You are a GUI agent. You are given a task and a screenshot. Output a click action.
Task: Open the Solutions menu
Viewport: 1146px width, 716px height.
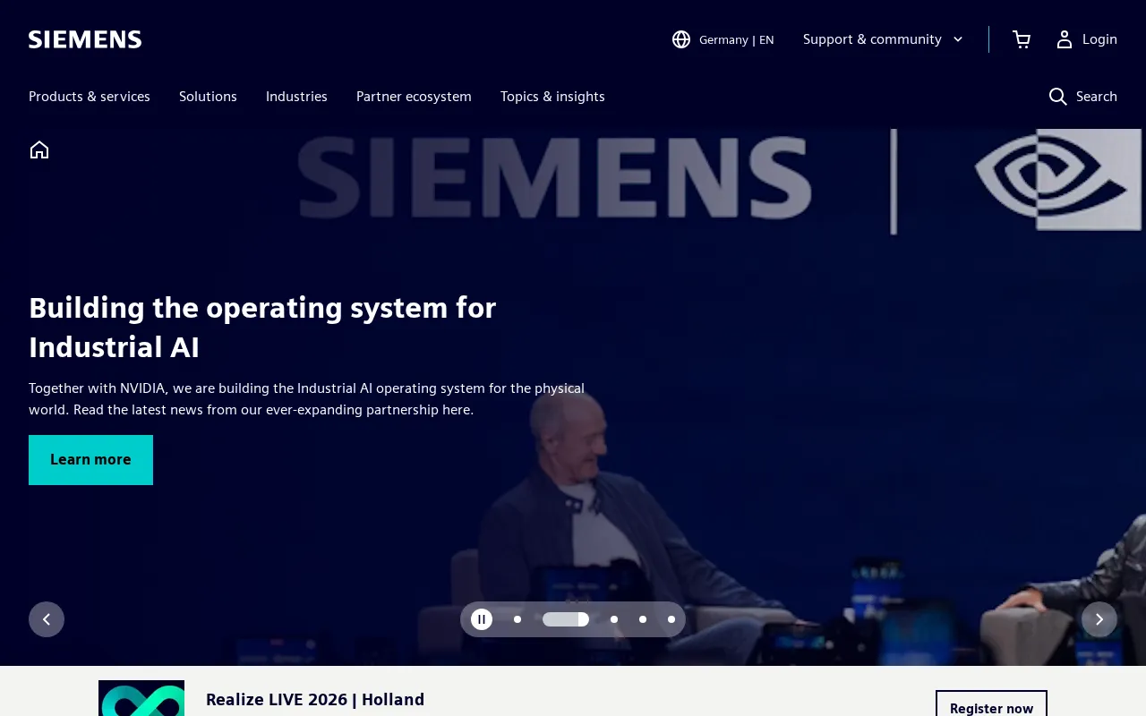tap(208, 97)
